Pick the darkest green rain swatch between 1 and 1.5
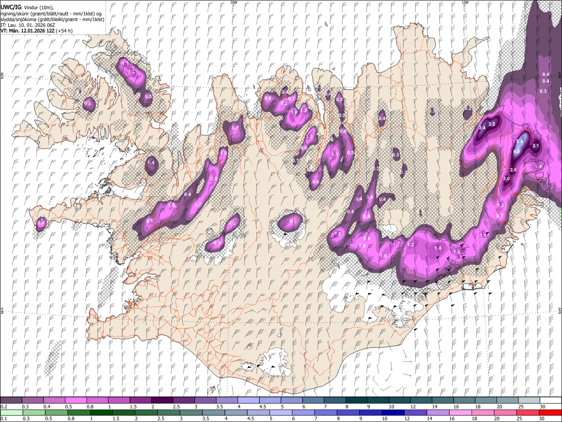The height and width of the screenshot is (422, 562). point(101,412)
